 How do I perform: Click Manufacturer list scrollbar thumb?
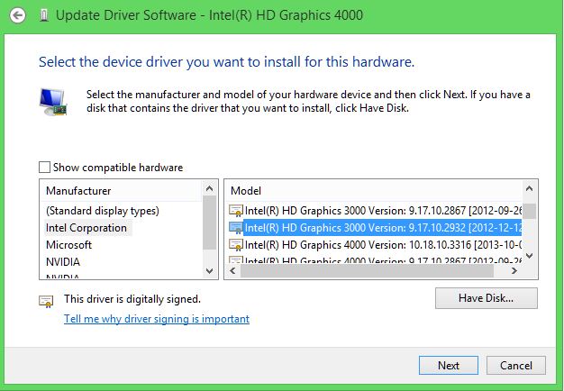209,223
